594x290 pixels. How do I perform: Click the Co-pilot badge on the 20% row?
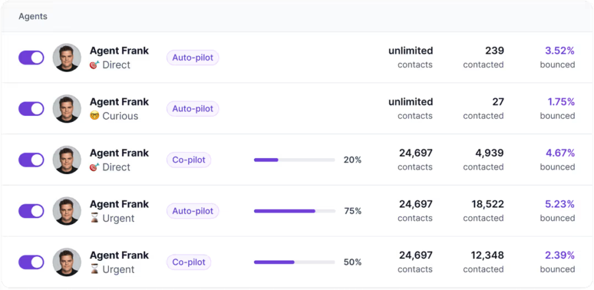(189, 159)
